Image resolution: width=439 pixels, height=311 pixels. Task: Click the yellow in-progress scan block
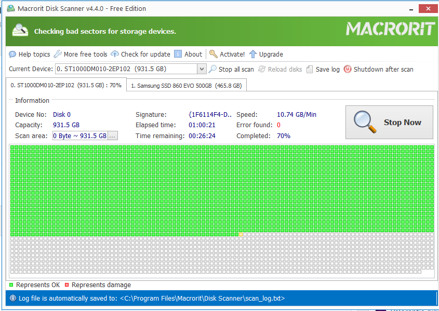(241, 234)
